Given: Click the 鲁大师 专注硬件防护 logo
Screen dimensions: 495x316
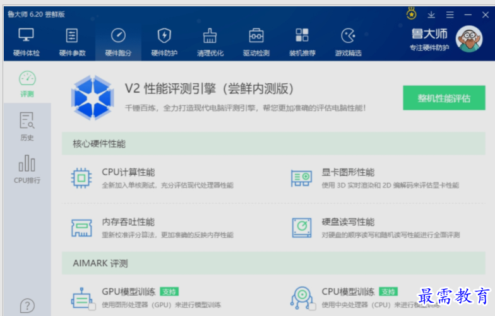Looking at the screenshot, I should 429,39.
